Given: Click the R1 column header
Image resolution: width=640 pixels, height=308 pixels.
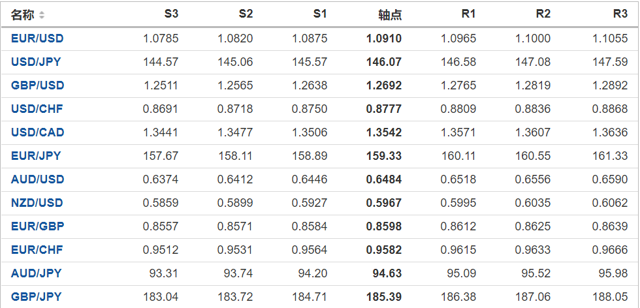Looking at the screenshot, I should pos(468,14).
